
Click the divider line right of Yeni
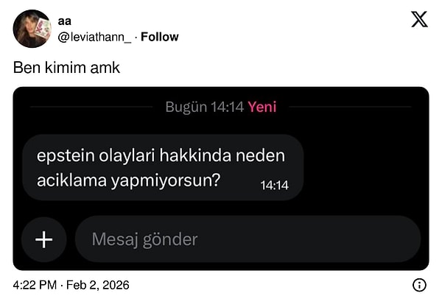tap(351, 107)
